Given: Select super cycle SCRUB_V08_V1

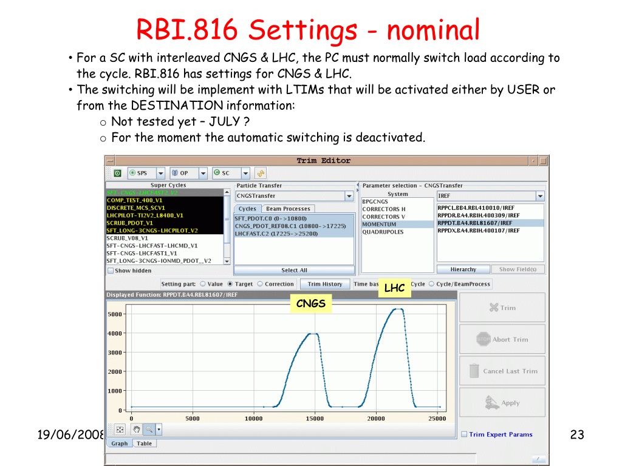Looking at the screenshot, I should (165, 238).
